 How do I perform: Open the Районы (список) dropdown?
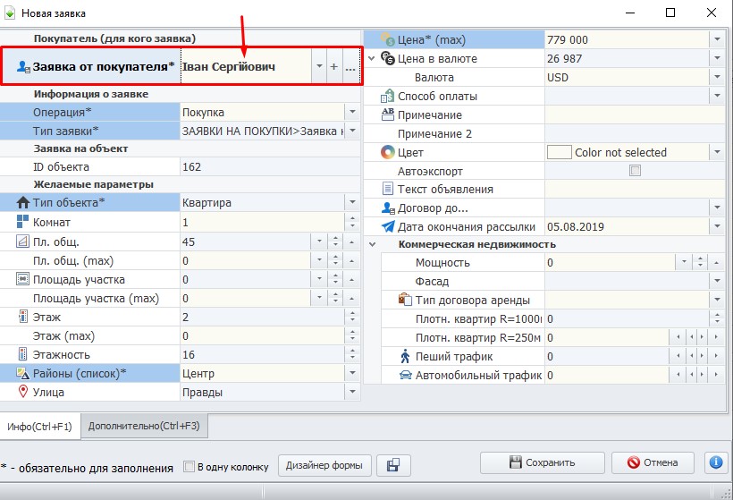[352, 373]
